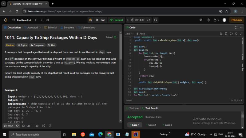The image size is (246, 138).
Task: Go to next problem arrow
Action: click(42, 20)
